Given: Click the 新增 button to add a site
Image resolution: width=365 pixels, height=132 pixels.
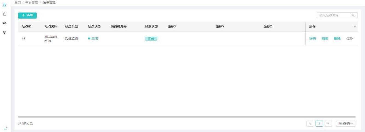Looking at the screenshot, I should pyautogui.click(x=27, y=16).
